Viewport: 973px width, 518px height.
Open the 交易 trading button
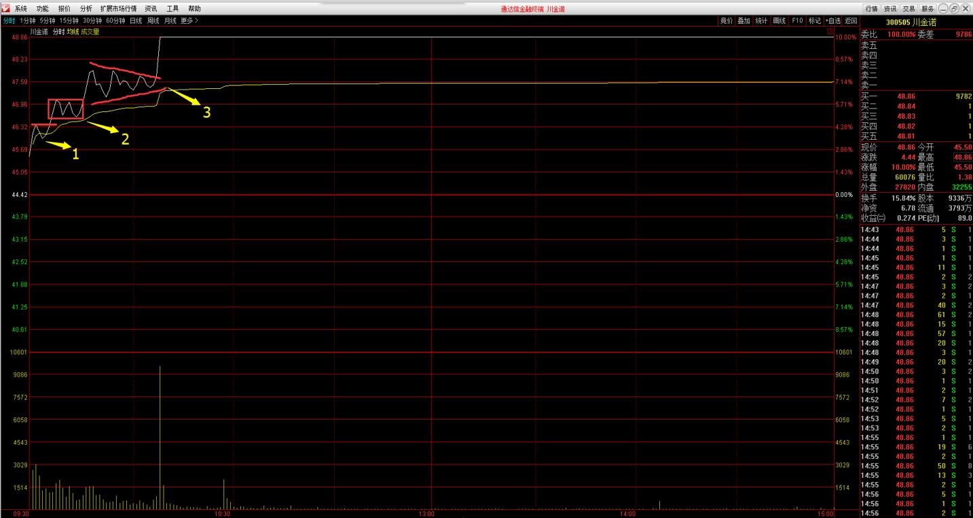point(909,9)
